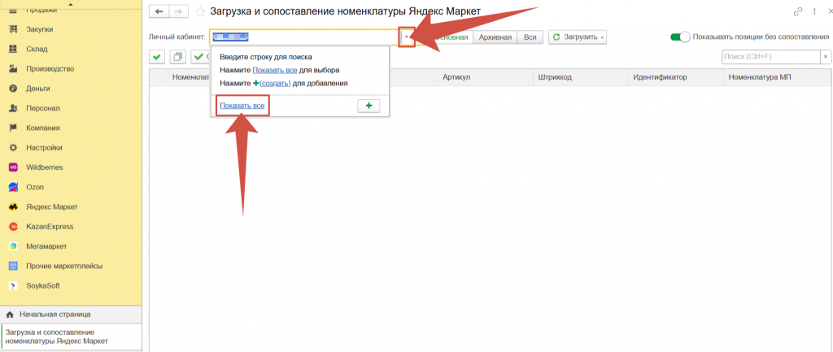Screen dimensions: 833x352
Task: Toggle Показывать позиции без сопоставления switch
Action: [x=679, y=37]
